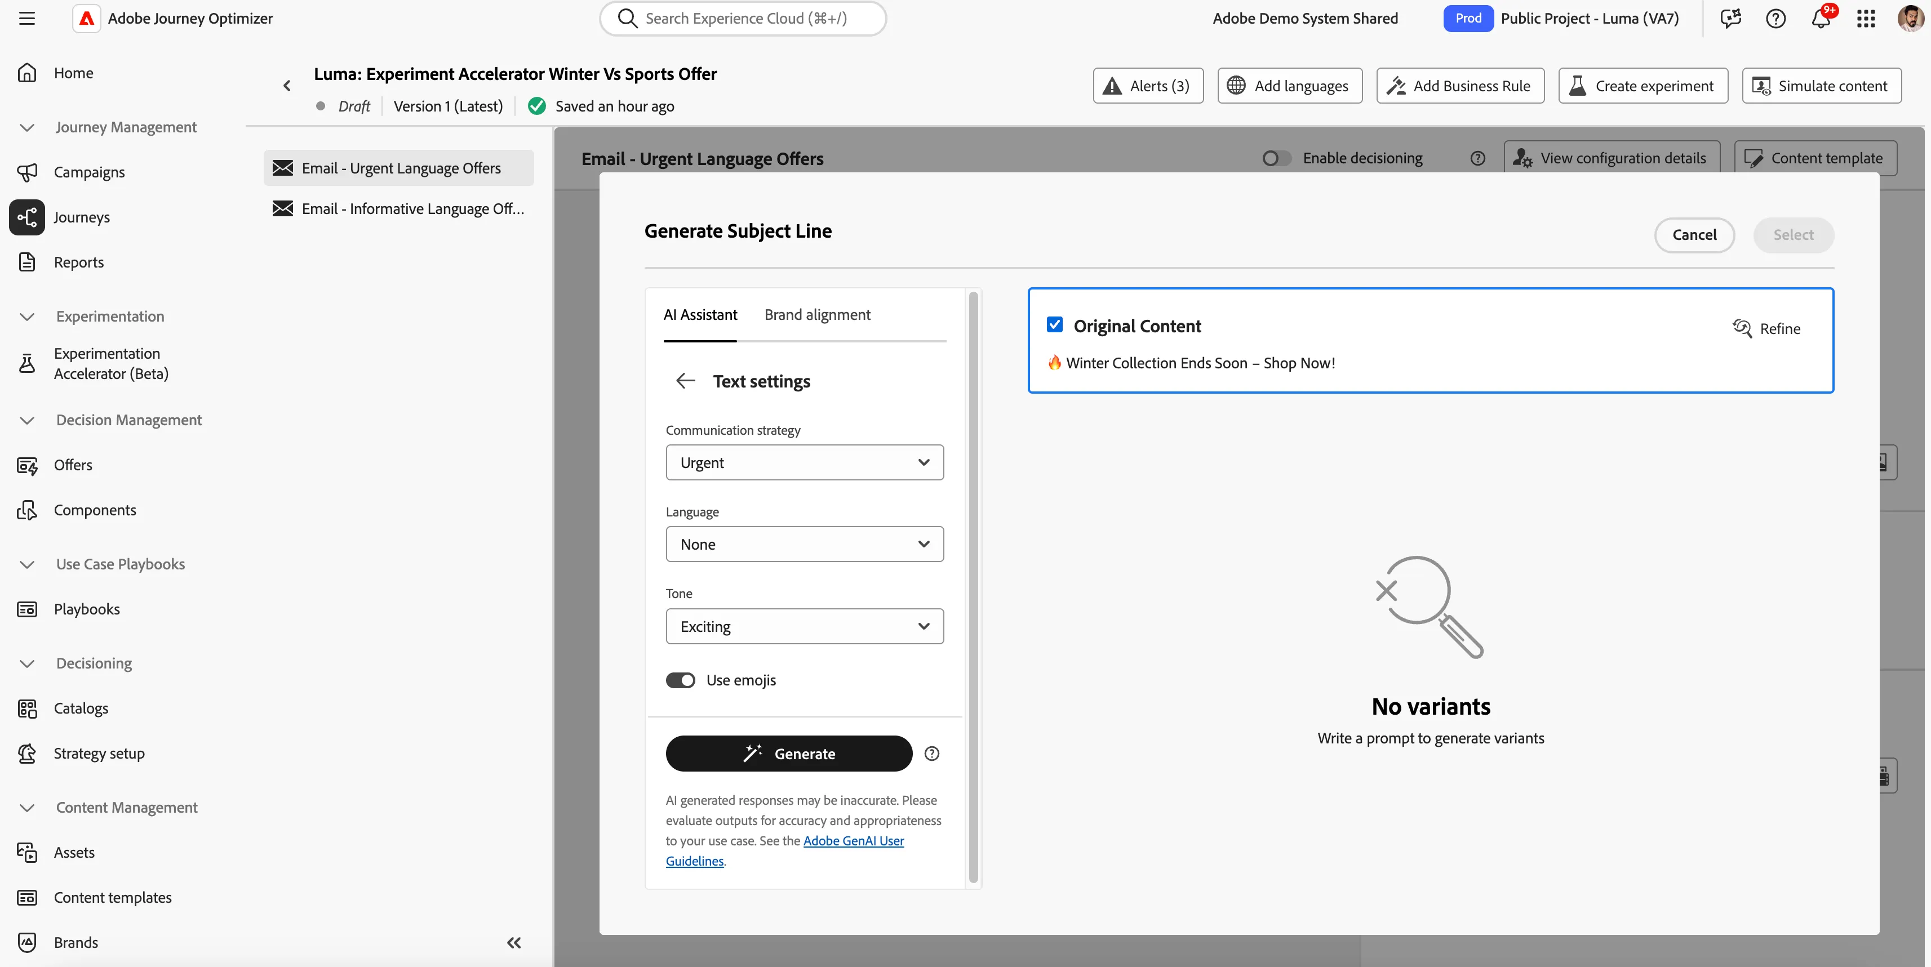Image resolution: width=1931 pixels, height=967 pixels.
Task: Collapse the sidebar with double chevron
Action: click(513, 943)
